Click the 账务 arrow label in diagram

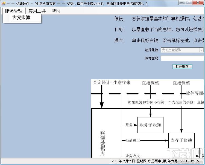[x=129, y=125]
